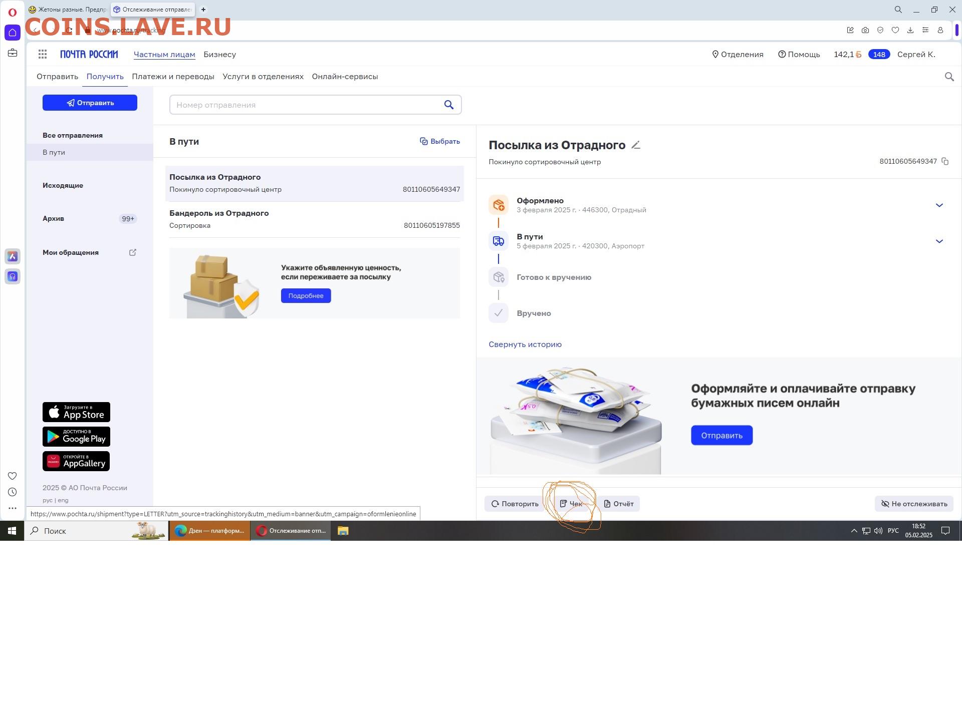Click App Store download badge
962x702 pixels.
(x=76, y=412)
